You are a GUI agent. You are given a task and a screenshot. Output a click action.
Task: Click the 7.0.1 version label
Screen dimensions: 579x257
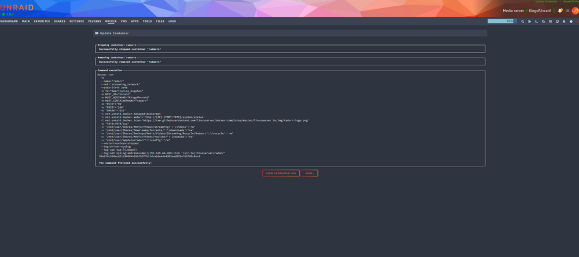[10, 14]
